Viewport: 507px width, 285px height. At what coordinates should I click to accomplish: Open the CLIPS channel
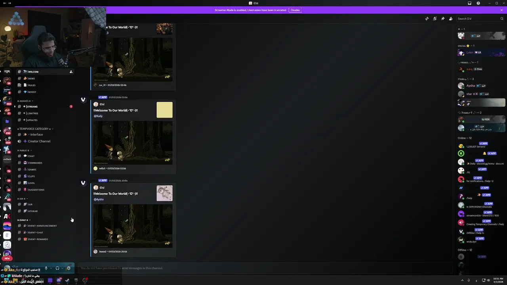click(45, 176)
